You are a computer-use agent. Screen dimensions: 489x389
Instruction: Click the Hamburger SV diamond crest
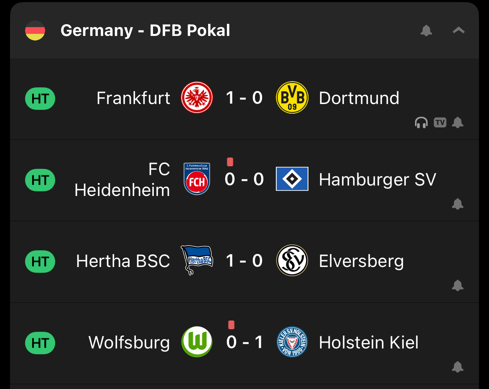pyautogui.click(x=292, y=179)
